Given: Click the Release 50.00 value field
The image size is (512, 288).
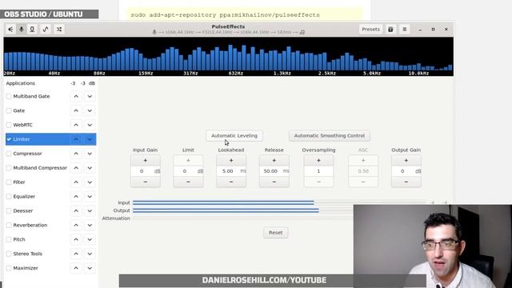Looking at the screenshot, I should [x=274, y=171].
